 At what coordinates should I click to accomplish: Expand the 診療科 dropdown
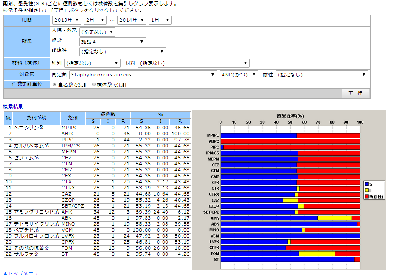(x=122, y=52)
